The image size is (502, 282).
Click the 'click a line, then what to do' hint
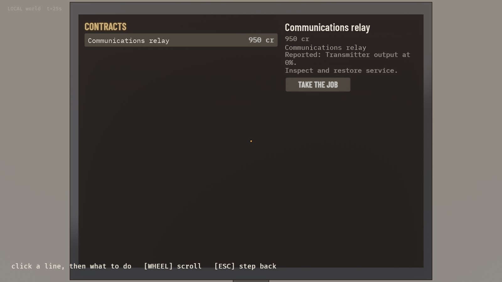click(71, 266)
